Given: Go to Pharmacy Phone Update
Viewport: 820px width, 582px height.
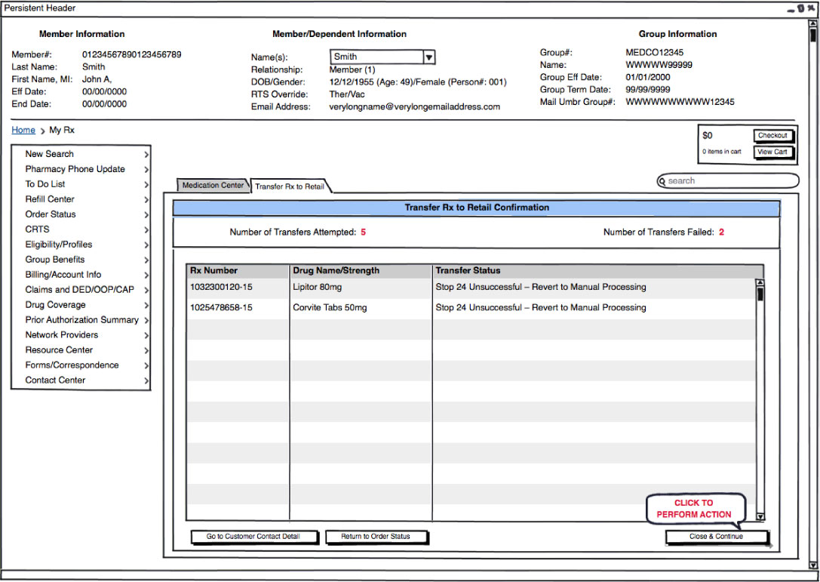Looking at the screenshot, I should 75,169.
